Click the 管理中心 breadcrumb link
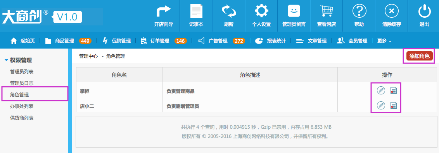Screen dimensions: 439x153 88,56
